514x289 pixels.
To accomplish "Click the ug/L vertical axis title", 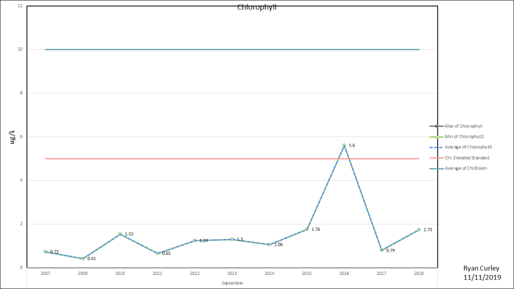I will coord(14,136).
